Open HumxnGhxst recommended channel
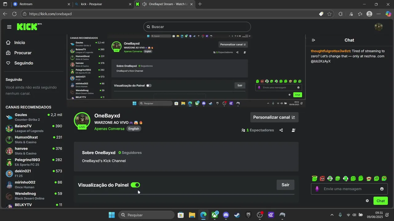Viewport: 394px width, 221px height. [x=34, y=140]
